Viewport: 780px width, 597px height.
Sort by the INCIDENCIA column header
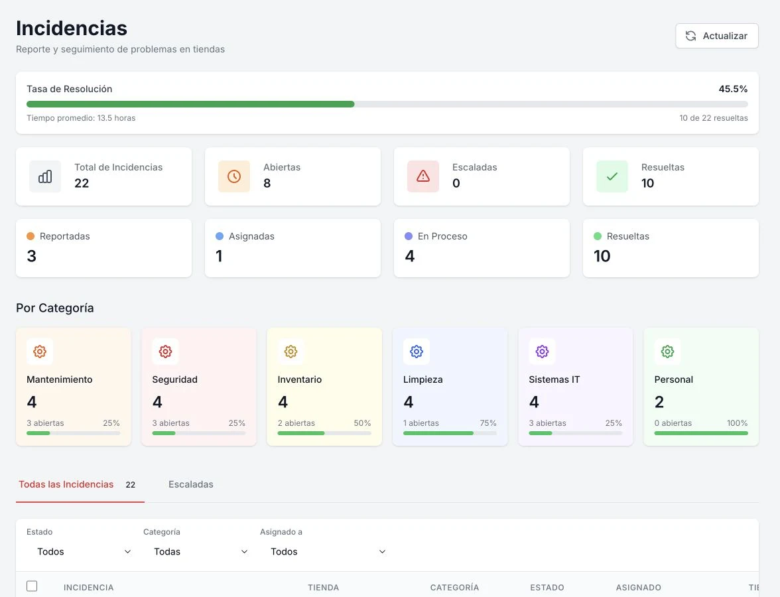pos(89,588)
